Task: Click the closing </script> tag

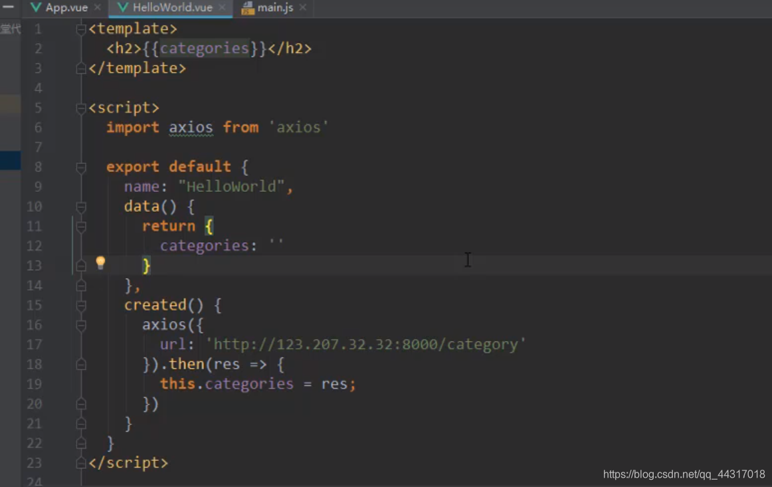Action: click(x=128, y=463)
